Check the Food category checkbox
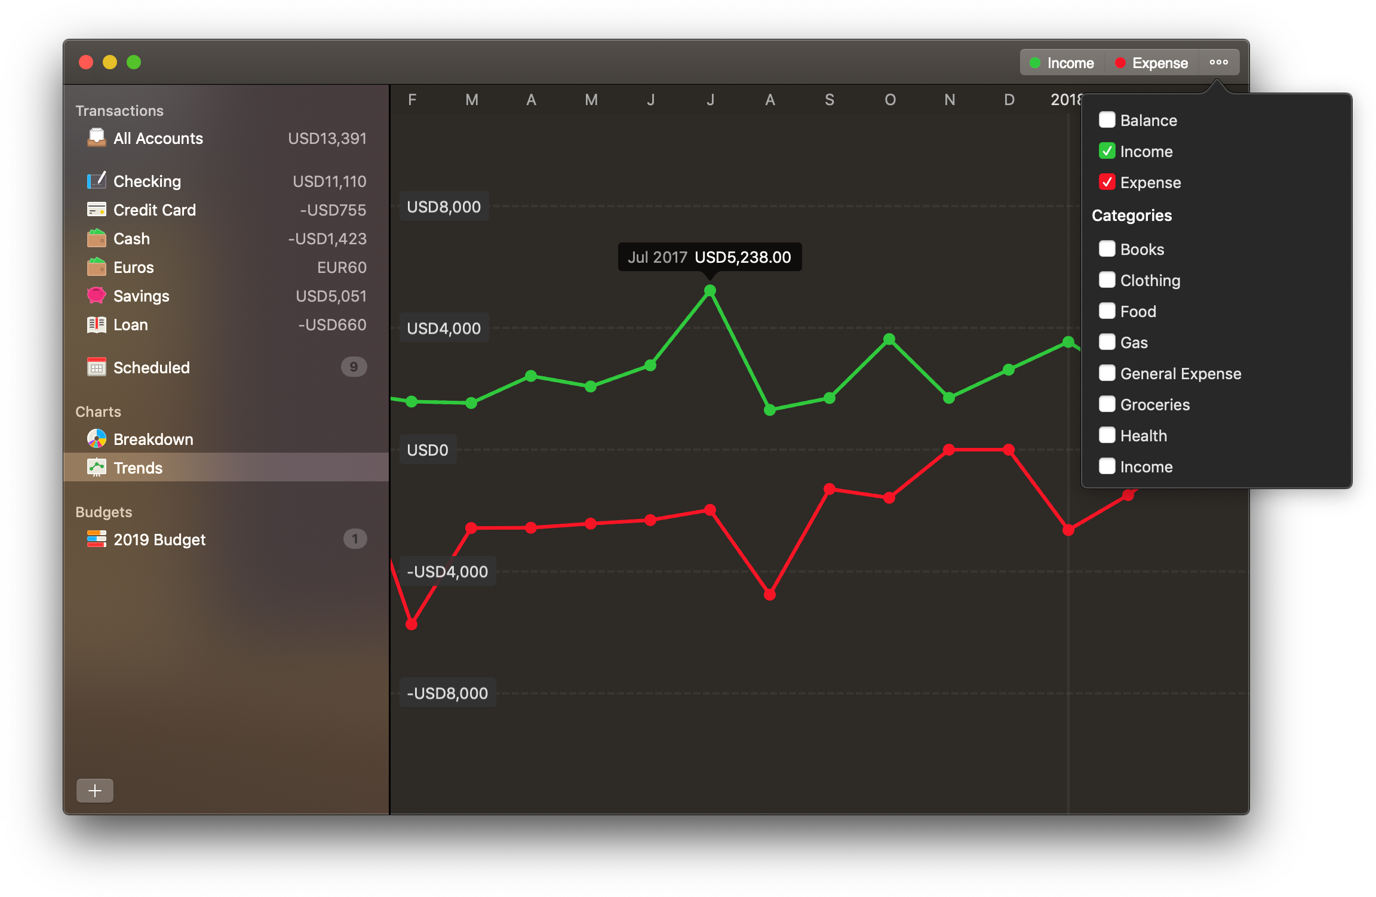This screenshot has width=1376, height=897. [1107, 311]
